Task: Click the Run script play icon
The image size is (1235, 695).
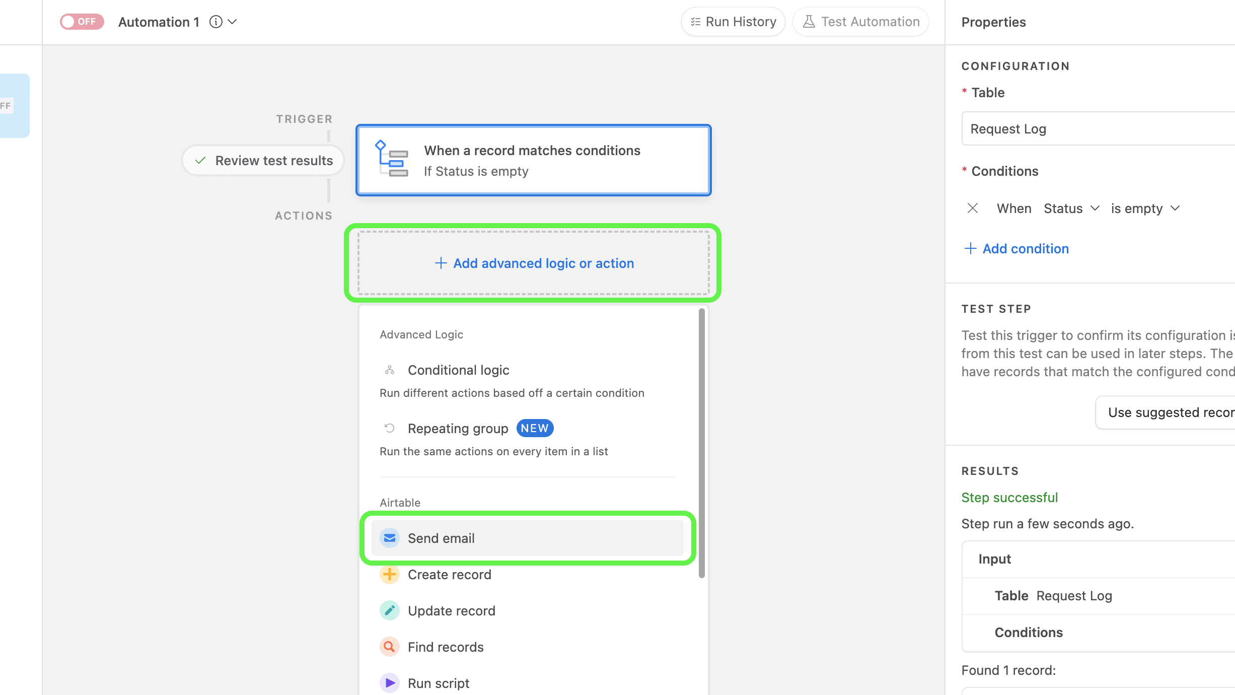Action: coord(389,683)
